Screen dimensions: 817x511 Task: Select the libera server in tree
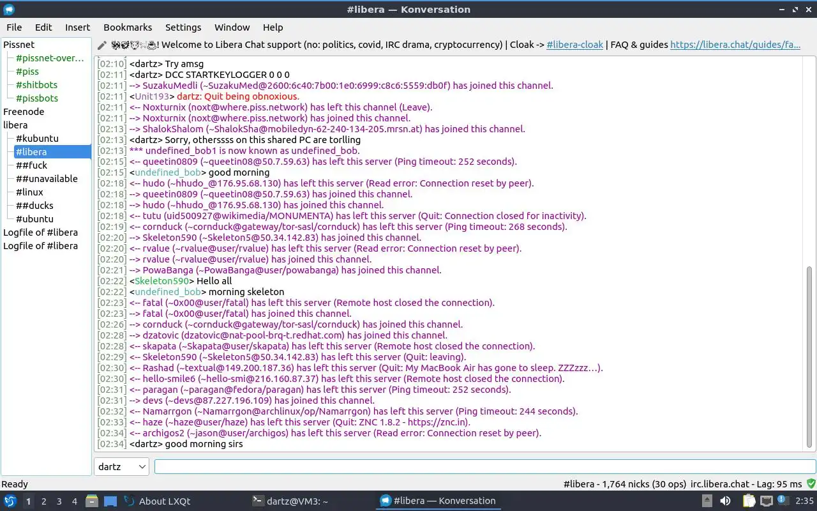coord(15,125)
